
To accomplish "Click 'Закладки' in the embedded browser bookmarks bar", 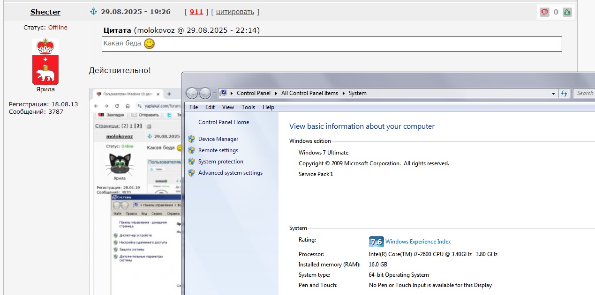I will [x=112, y=115].
